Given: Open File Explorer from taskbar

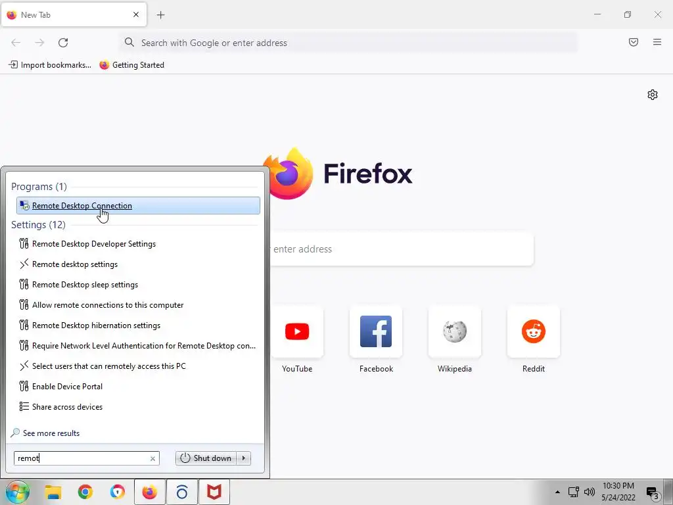Looking at the screenshot, I should tap(53, 492).
